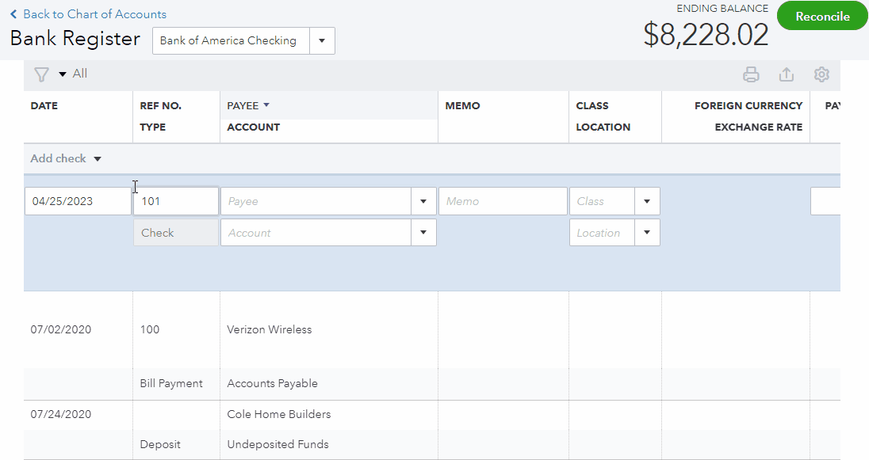This screenshot has height=460, width=869.
Task: Click the Reconcile button
Action: 821,15
